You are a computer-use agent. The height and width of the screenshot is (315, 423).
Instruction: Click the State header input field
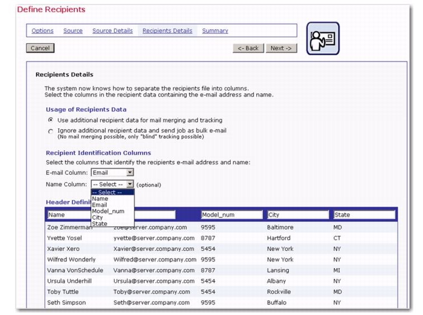point(363,214)
